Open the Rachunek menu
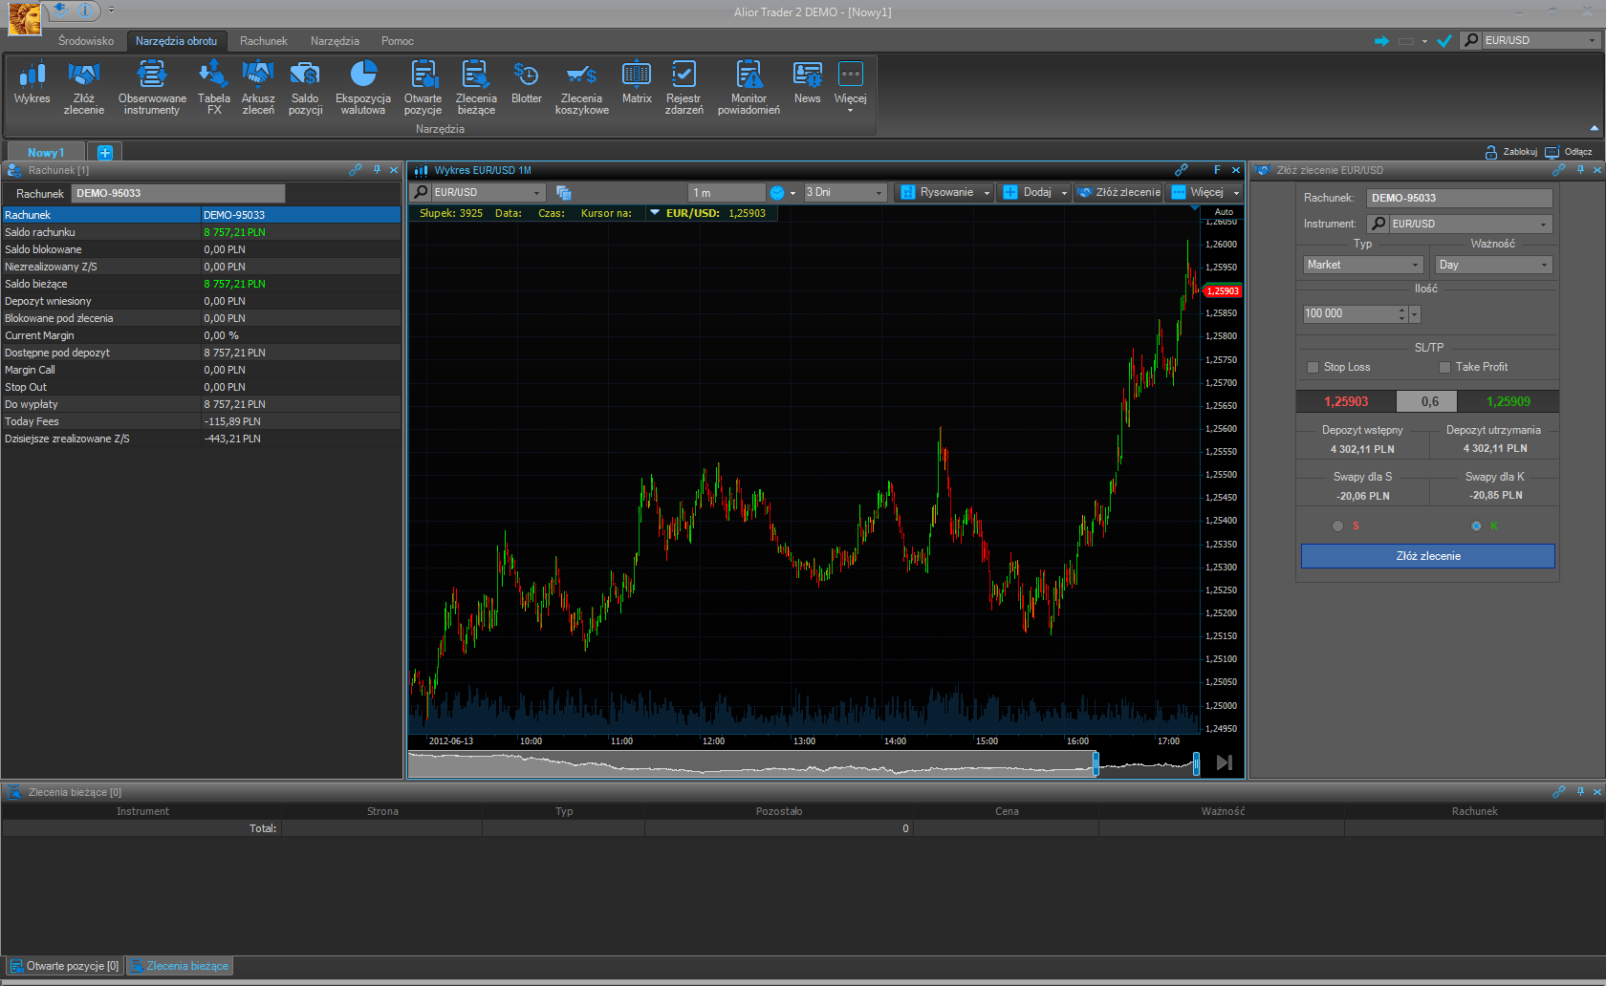1606x986 pixels. tap(264, 41)
